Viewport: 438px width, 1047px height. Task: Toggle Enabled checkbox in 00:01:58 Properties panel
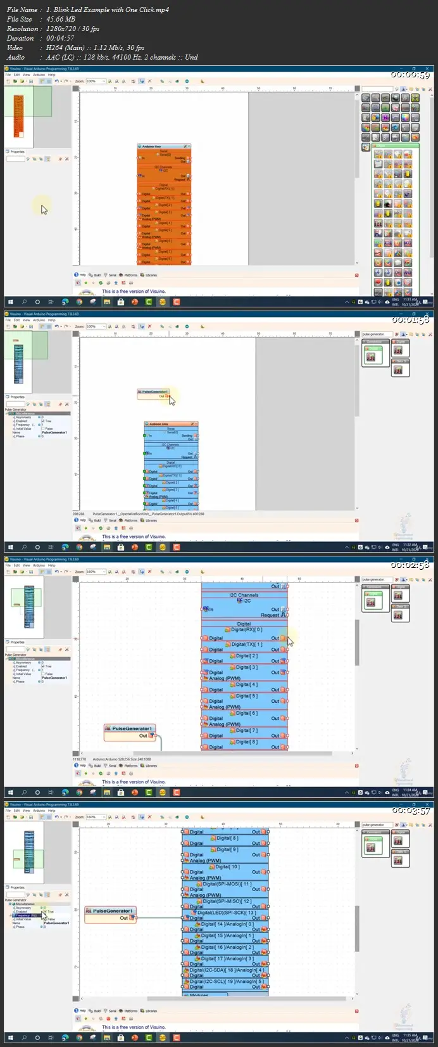[x=43, y=421]
